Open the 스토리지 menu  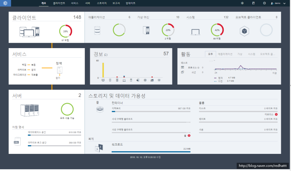(x=102, y=3)
